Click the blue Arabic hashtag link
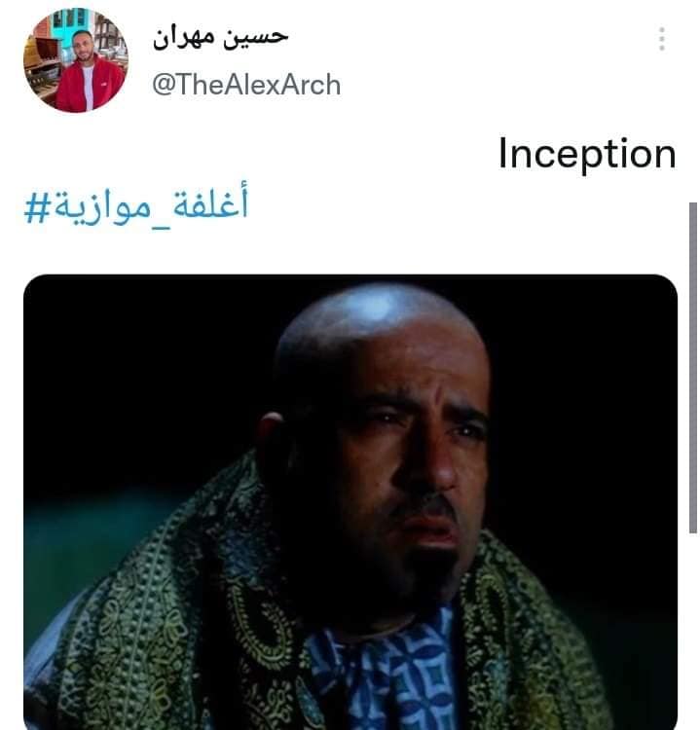 136,205
